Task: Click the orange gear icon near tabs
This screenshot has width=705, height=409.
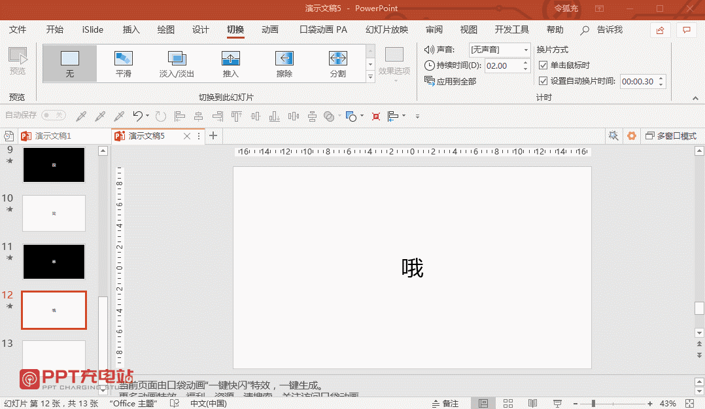Action: click(632, 135)
